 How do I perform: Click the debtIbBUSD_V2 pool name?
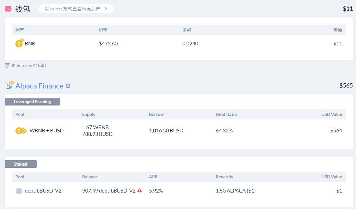43,191
